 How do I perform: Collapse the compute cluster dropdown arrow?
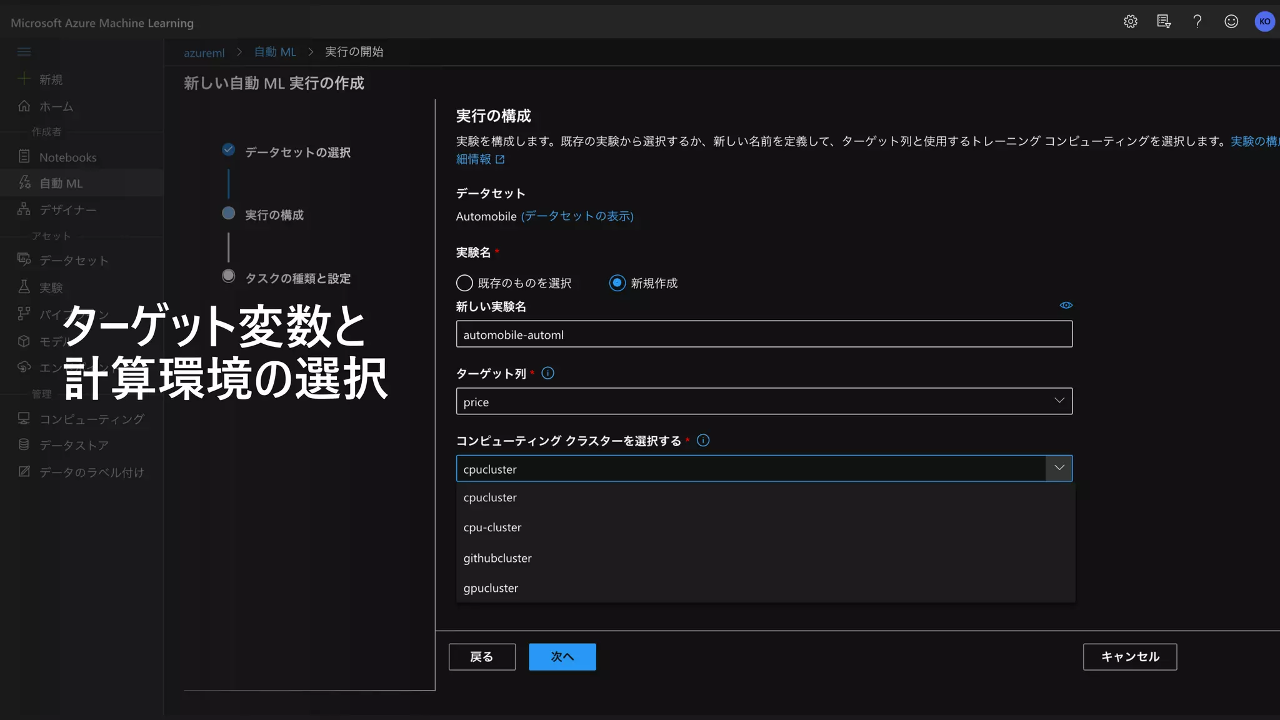(x=1059, y=468)
